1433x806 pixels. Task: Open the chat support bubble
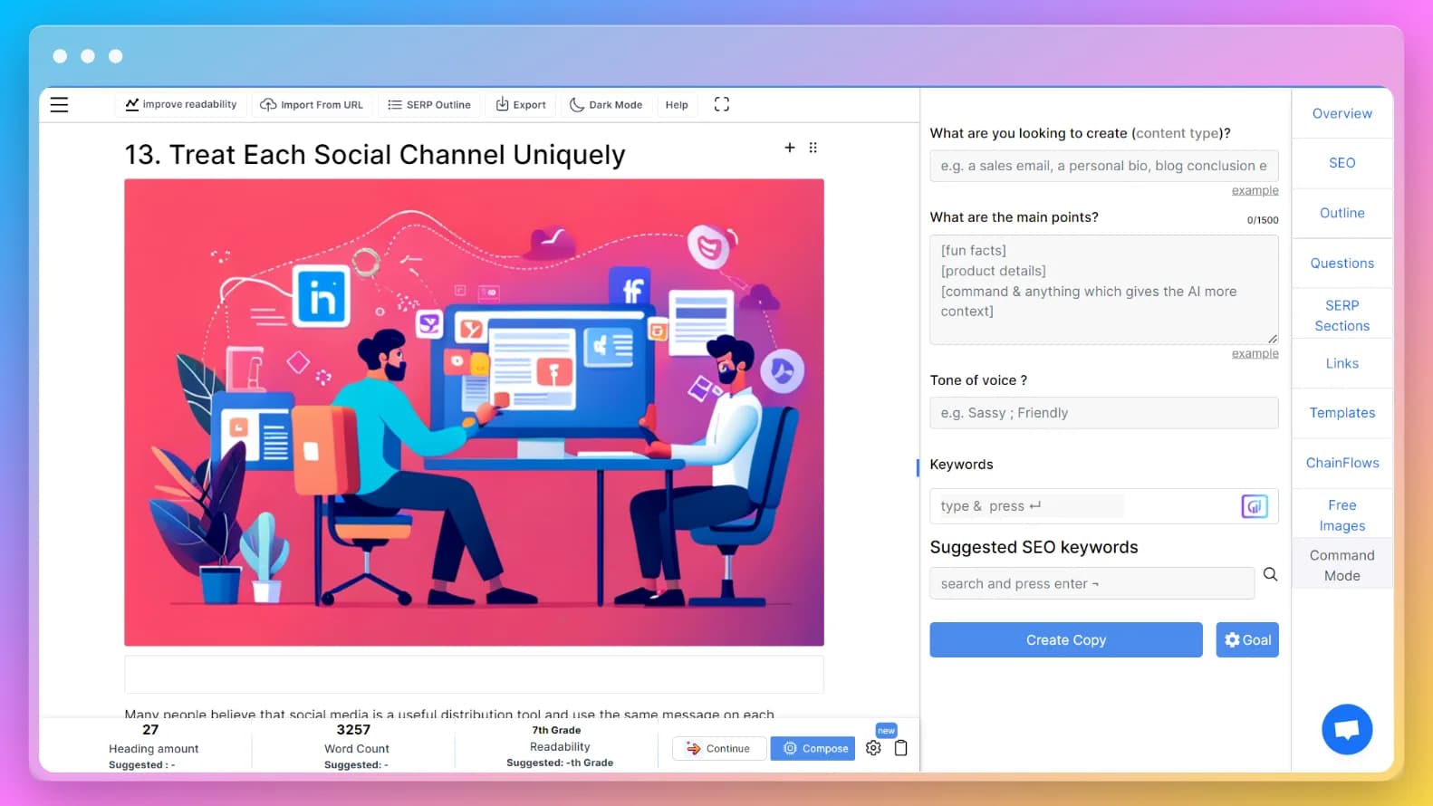[x=1347, y=729]
